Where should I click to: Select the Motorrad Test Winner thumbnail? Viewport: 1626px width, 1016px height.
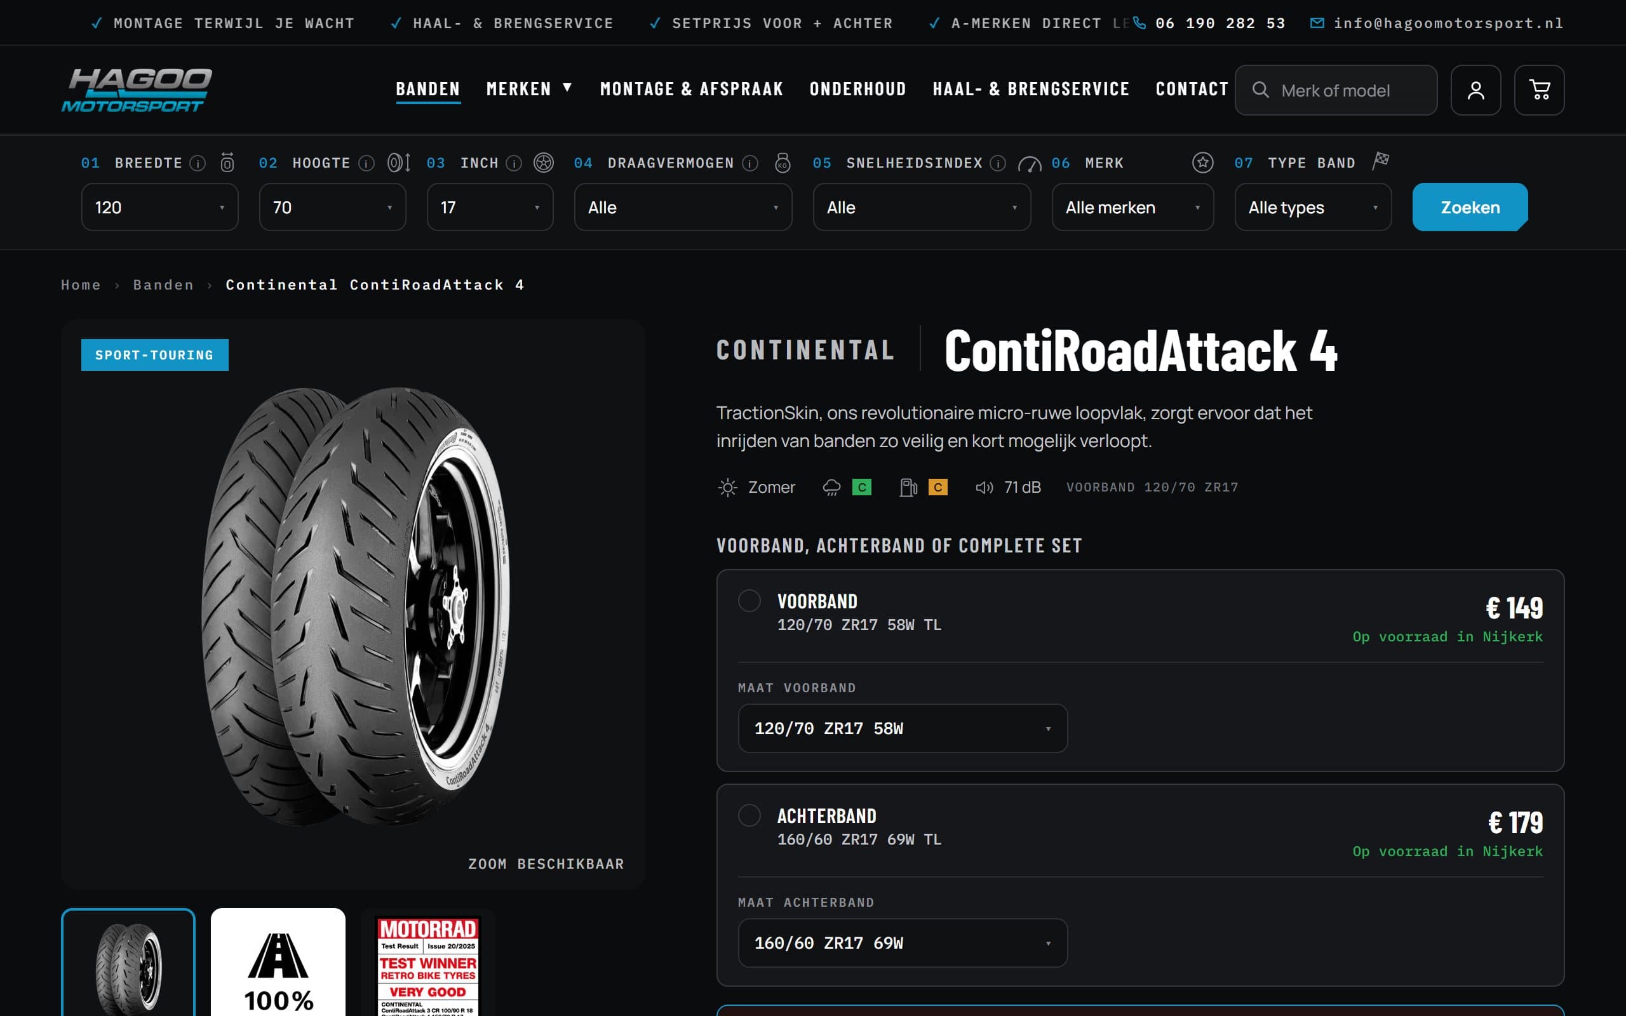428,963
